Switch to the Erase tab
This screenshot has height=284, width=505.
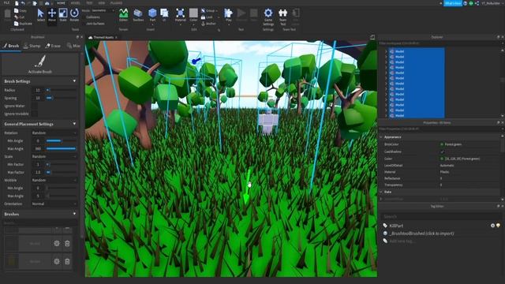[x=53, y=46]
